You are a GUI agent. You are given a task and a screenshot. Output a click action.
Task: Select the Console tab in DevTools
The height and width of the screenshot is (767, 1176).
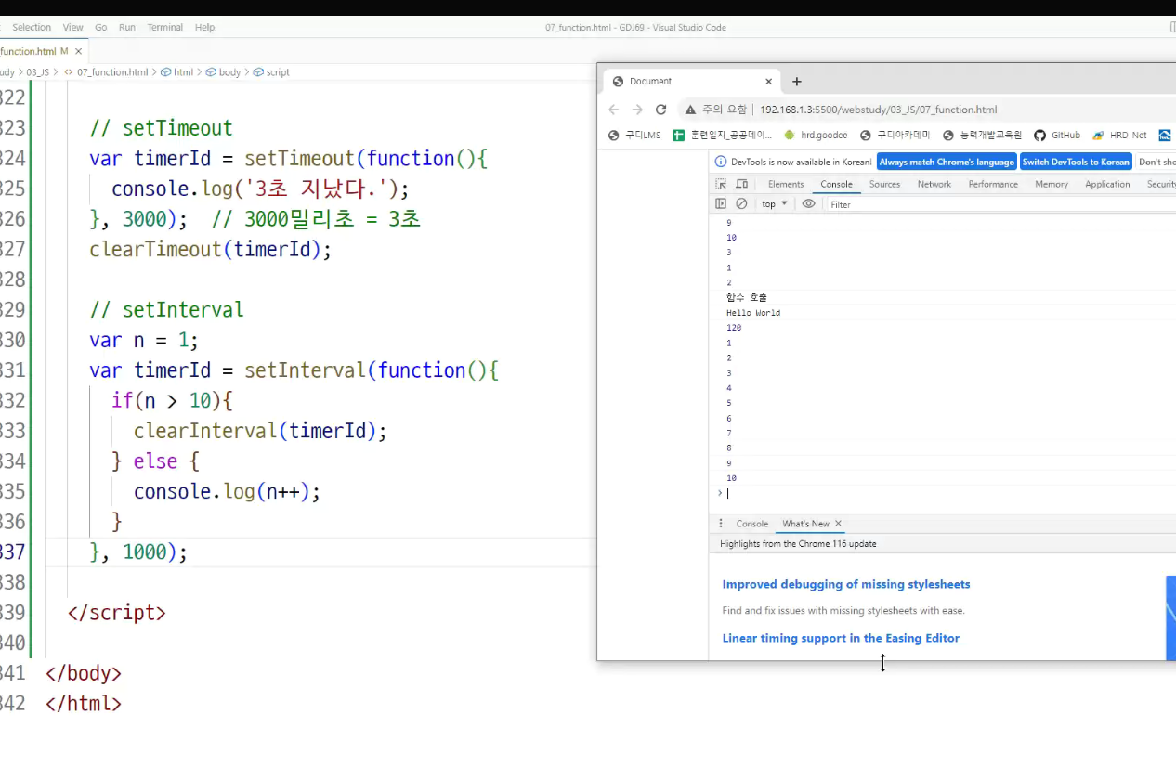(836, 184)
